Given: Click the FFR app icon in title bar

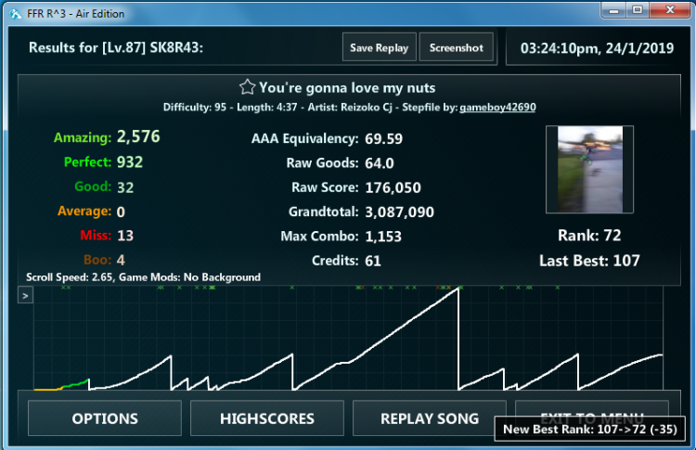Looking at the screenshot, I should coord(16,14).
